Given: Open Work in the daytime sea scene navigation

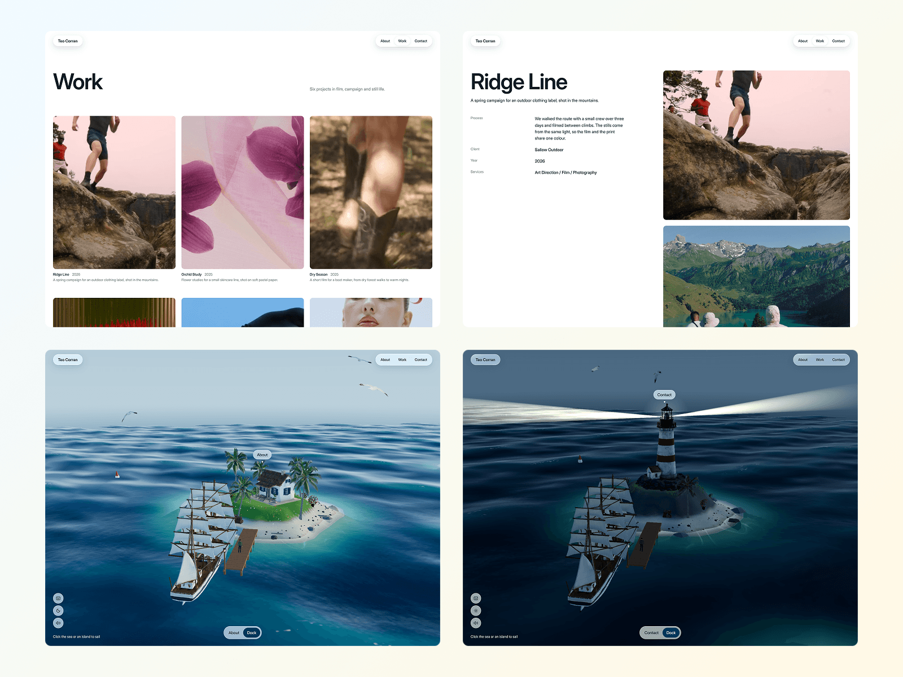Looking at the screenshot, I should 402,360.
